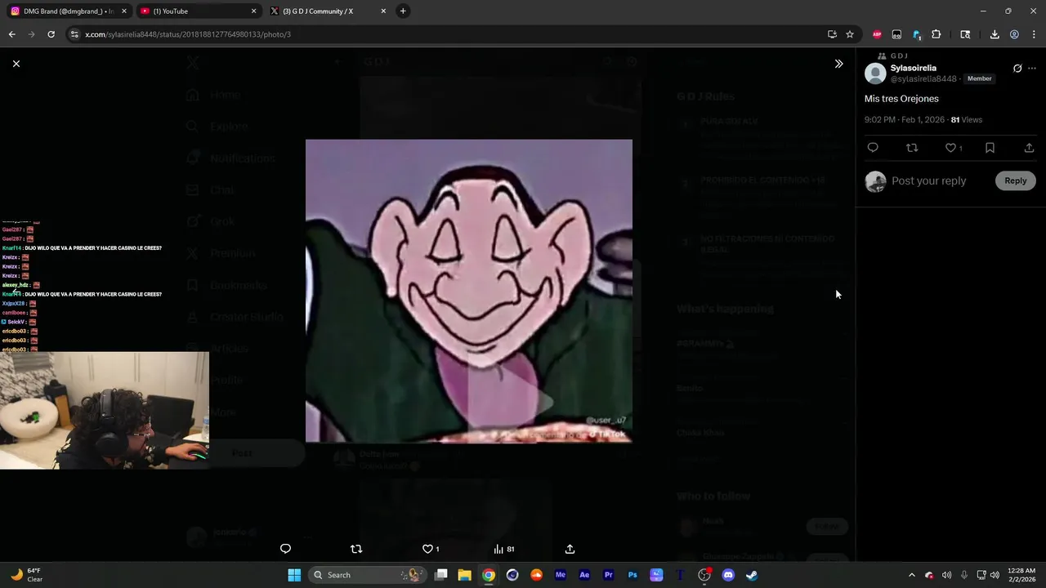Screen dimensions: 1046x588
Task: Click the microphone icon in the system tray
Action: pyautogui.click(x=964, y=575)
